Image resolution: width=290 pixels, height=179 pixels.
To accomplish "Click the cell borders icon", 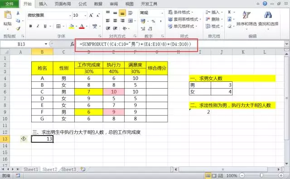I will (58, 26).
